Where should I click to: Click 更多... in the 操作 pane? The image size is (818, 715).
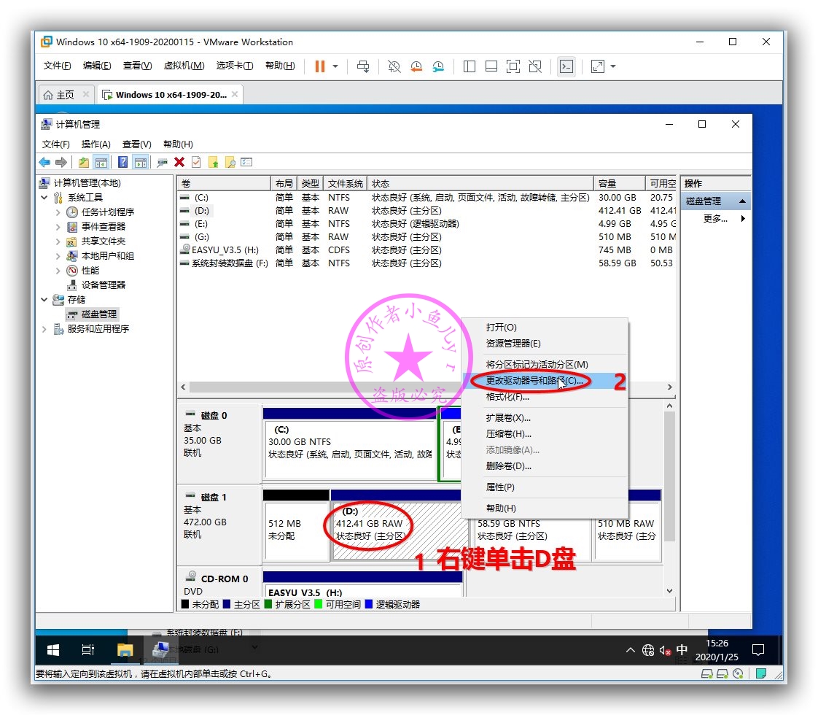pyautogui.click(x=715, y=219)
